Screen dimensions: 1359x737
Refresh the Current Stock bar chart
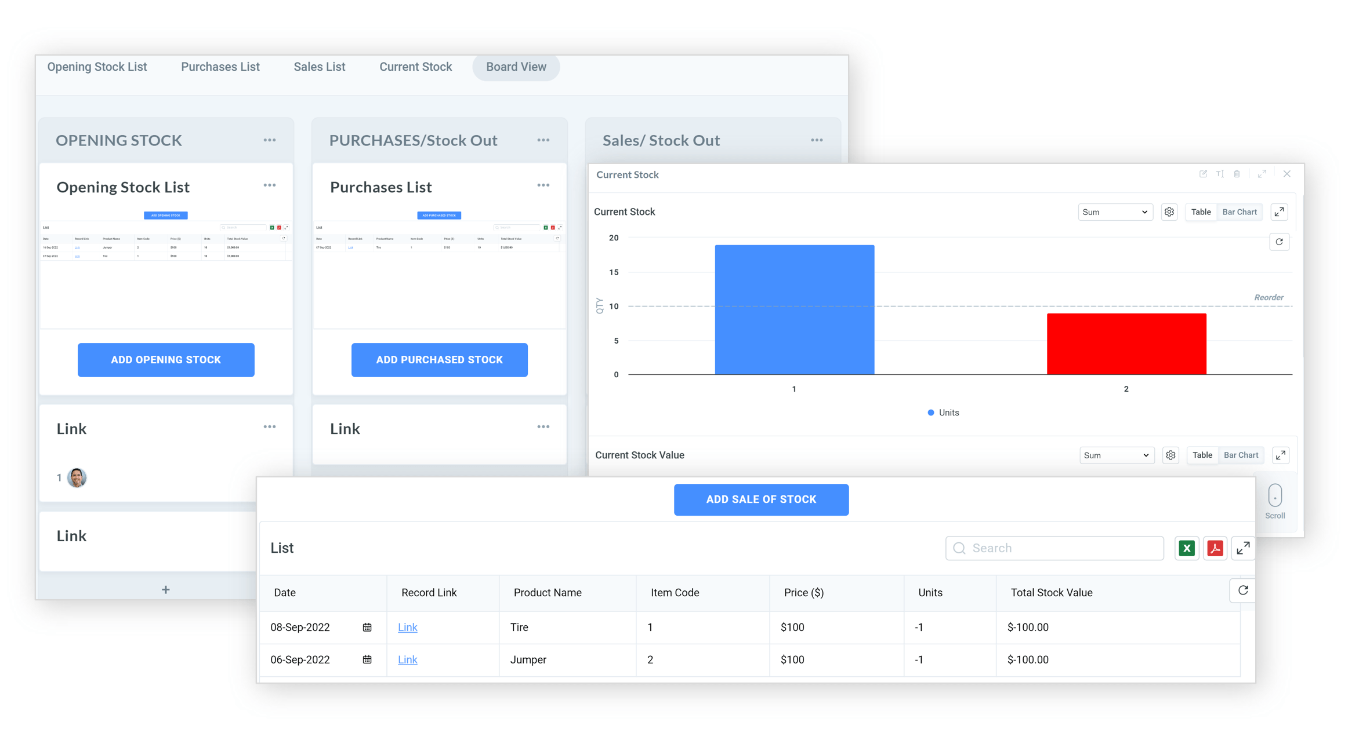tap(1280, 242)
